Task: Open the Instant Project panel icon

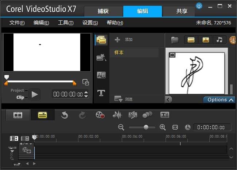Action: 101,57
